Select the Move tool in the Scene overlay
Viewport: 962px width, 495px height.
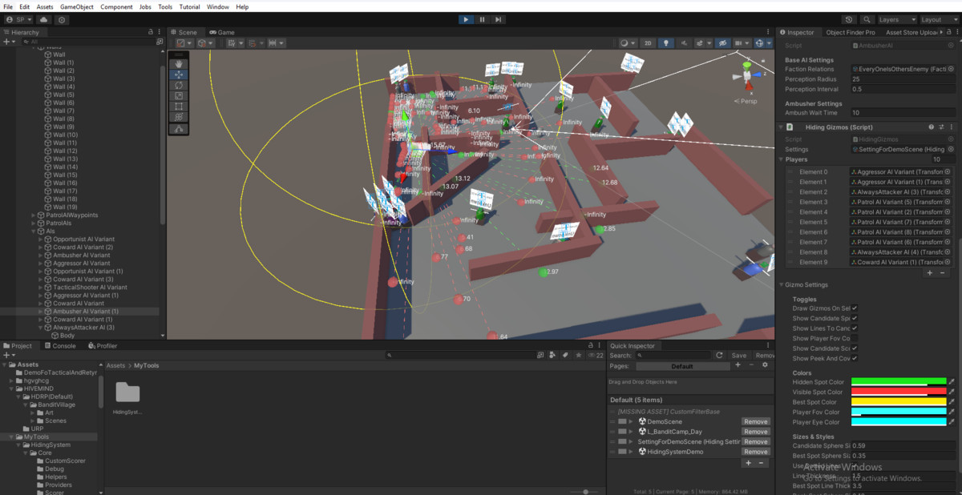180,74
